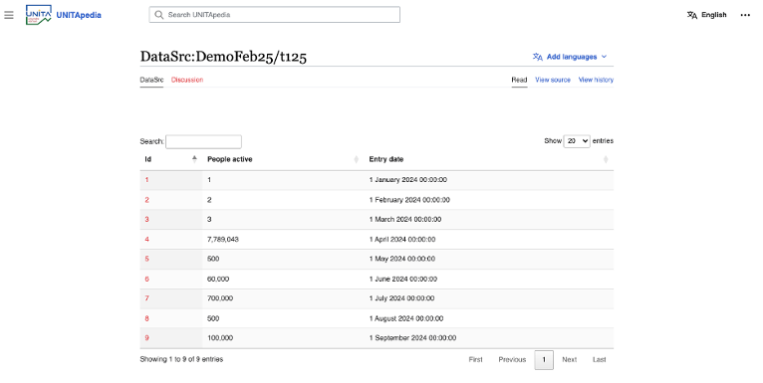The image size is (763, 383).
Task: Click the 1 March 2024 date cell
Action: [488, 219]
